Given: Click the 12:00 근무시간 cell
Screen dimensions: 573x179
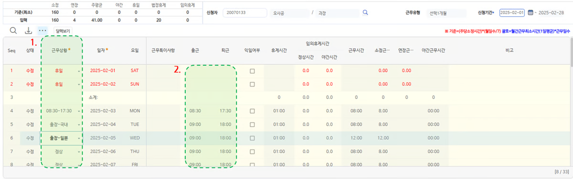Looking at the screenshot, I should point(356,138).
